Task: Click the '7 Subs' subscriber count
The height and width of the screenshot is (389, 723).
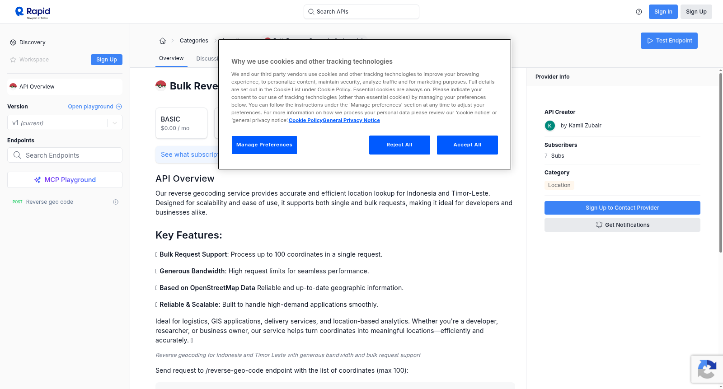Action: [x=554, y=156]
